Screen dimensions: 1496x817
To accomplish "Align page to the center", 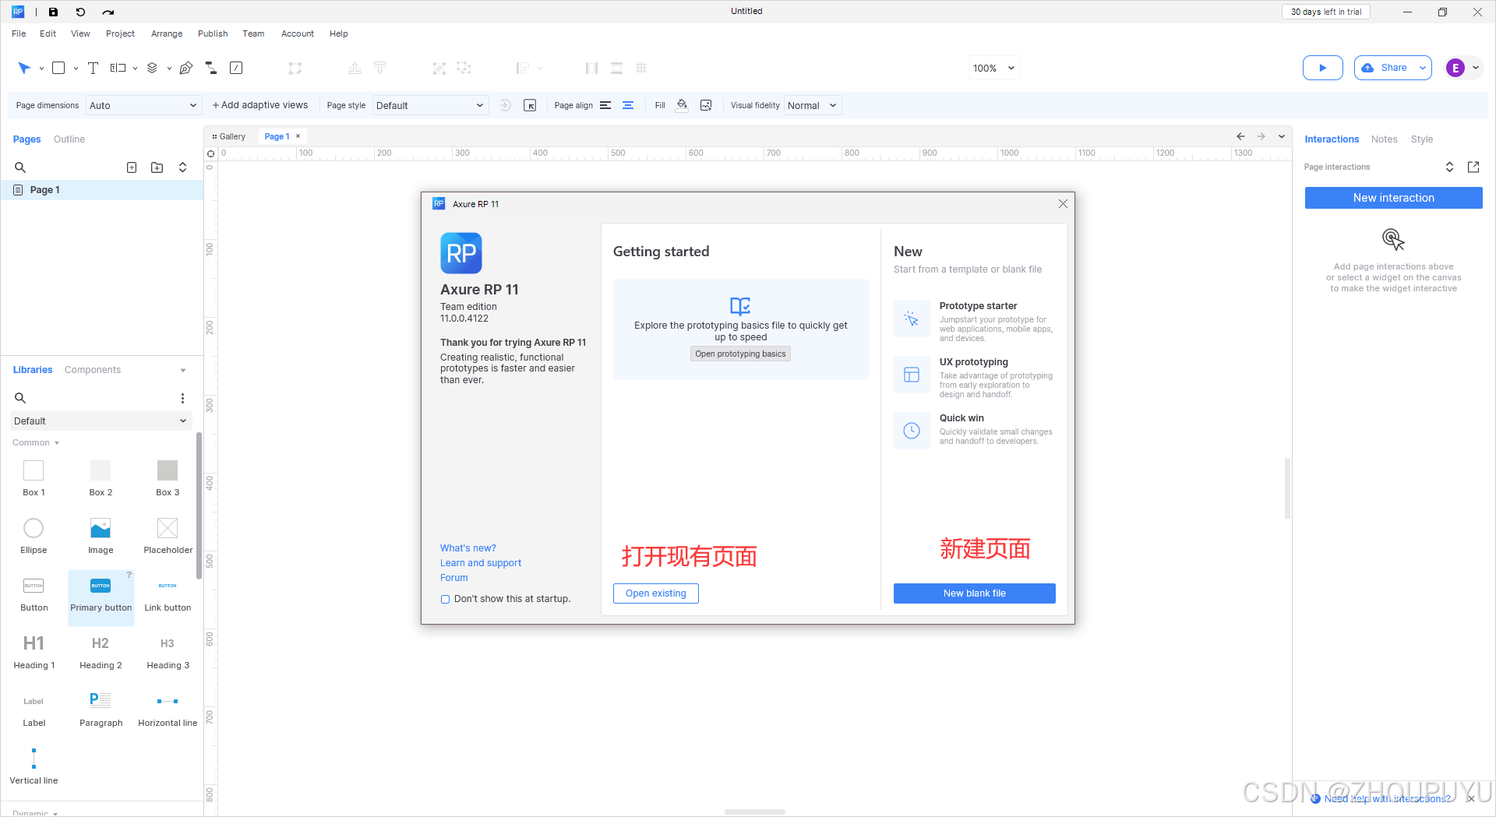I will [628, 105].
